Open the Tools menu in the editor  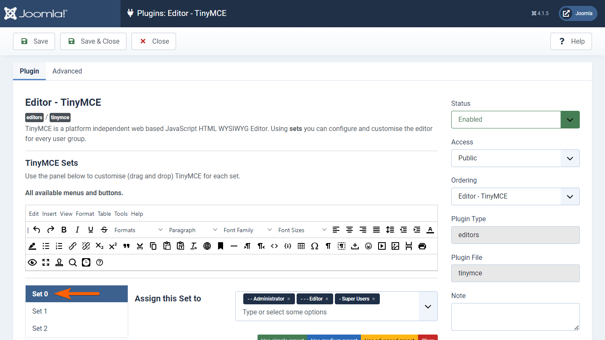(x=121, y=214)
